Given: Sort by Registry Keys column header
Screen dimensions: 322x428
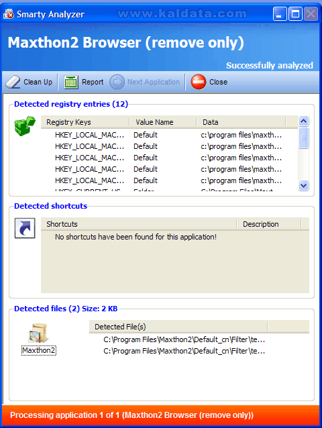Looking at the screenshot, I should [85, 122].
